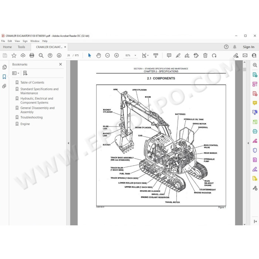Viewport: 259px width, 259px height.
Task: Click the Save file icon
Action: 5,55
